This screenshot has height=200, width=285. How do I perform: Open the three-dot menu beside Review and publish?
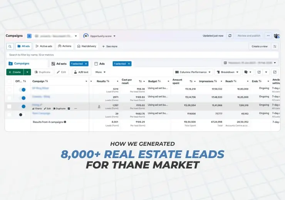pos(268,36)
